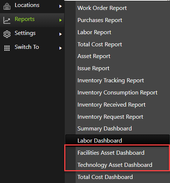Click the Reports chart icon
The width and height of the screenshot is (170, 183).
click(x=7, y=20)
